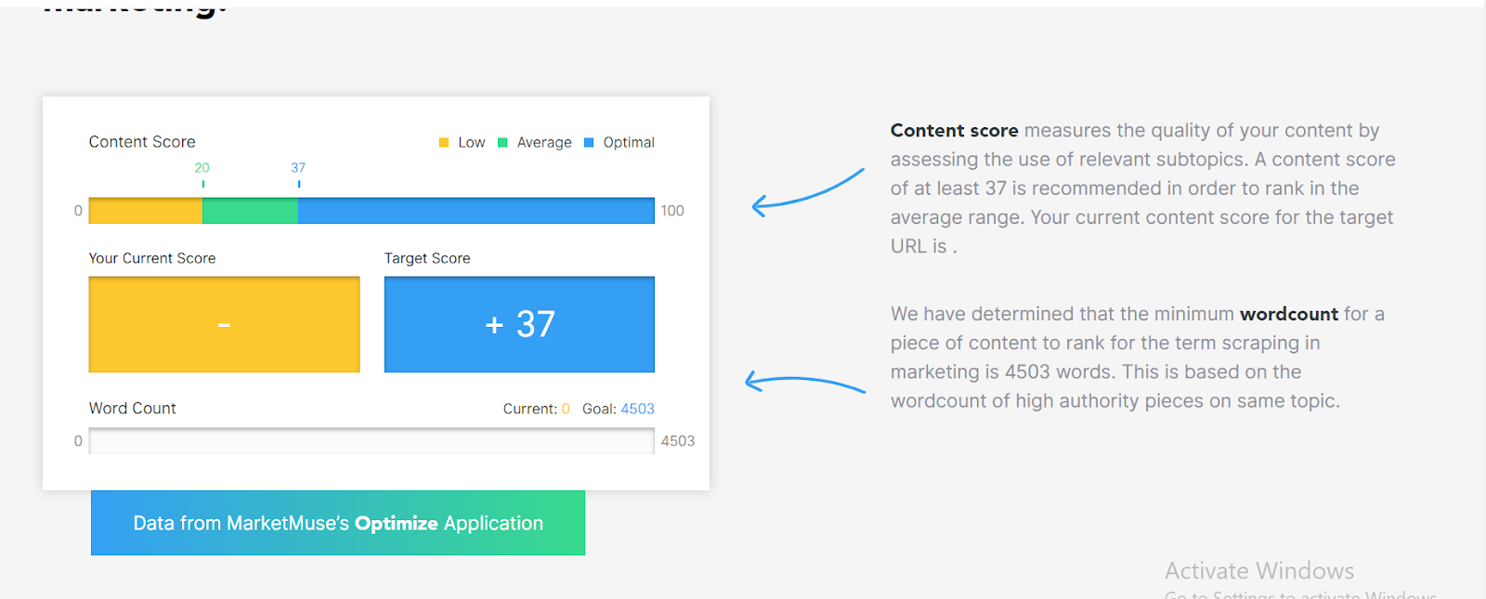1486x599 pixels.
Task: Click the yellow Low legend square
Action: tap(444, 142)
